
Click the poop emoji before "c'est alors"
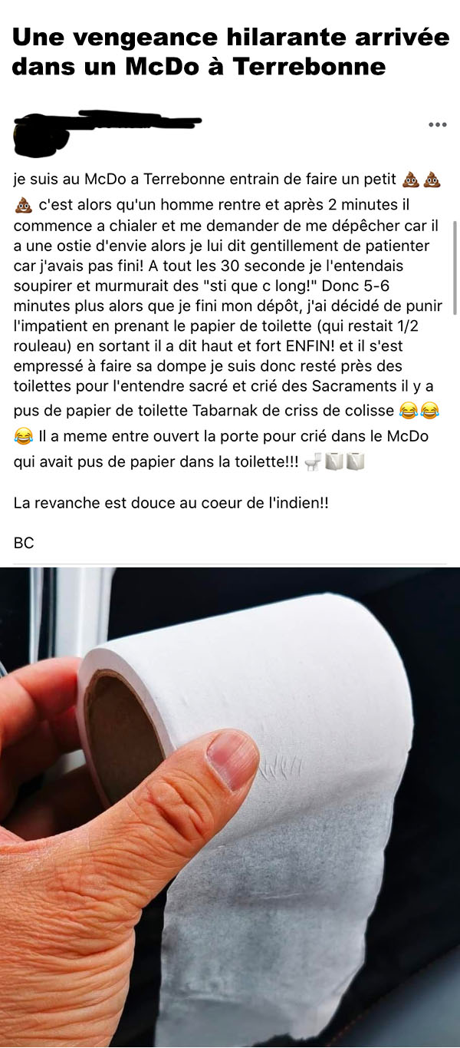(x=24, y=205)
